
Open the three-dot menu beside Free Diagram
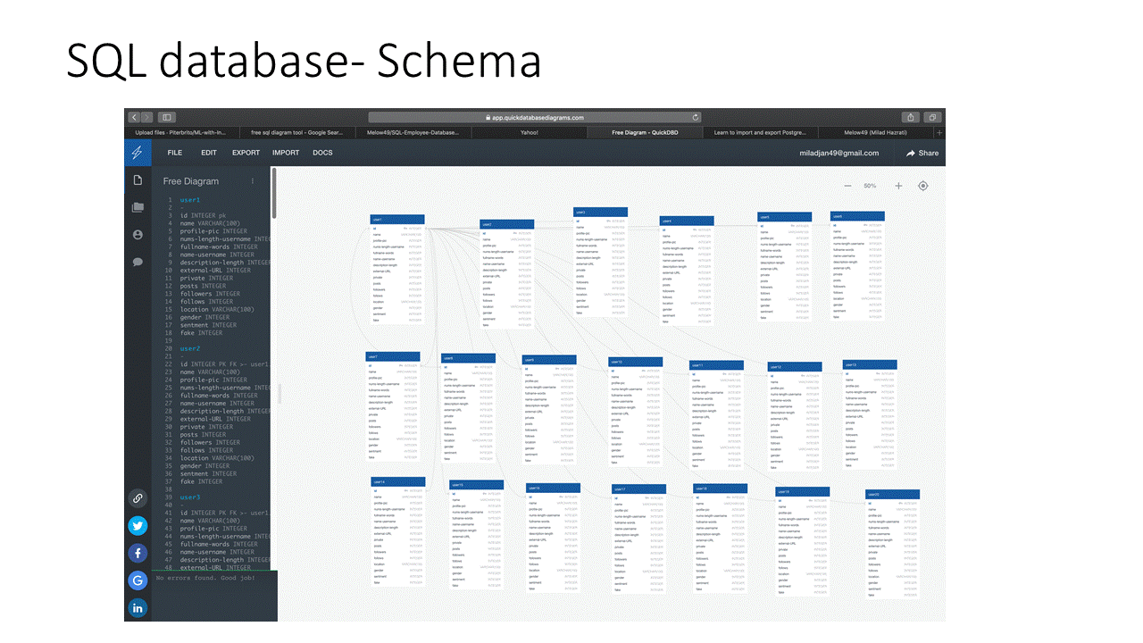pos(253,181)
